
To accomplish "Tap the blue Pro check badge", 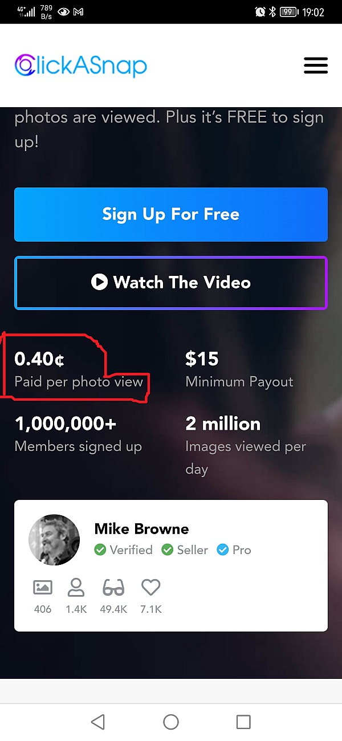I will (x=223, y=550).
